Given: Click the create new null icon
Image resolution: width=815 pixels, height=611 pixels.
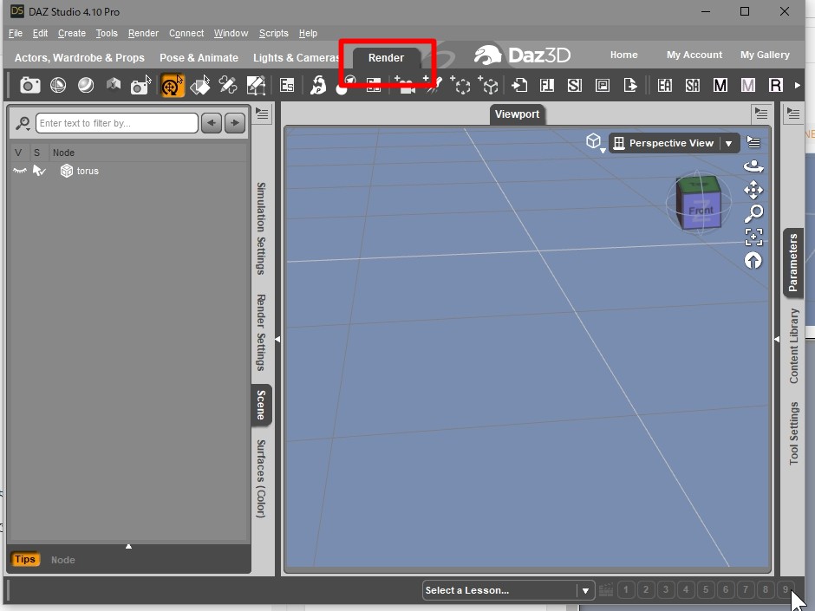Looking at the screenshot, I should tap(460, 85).
